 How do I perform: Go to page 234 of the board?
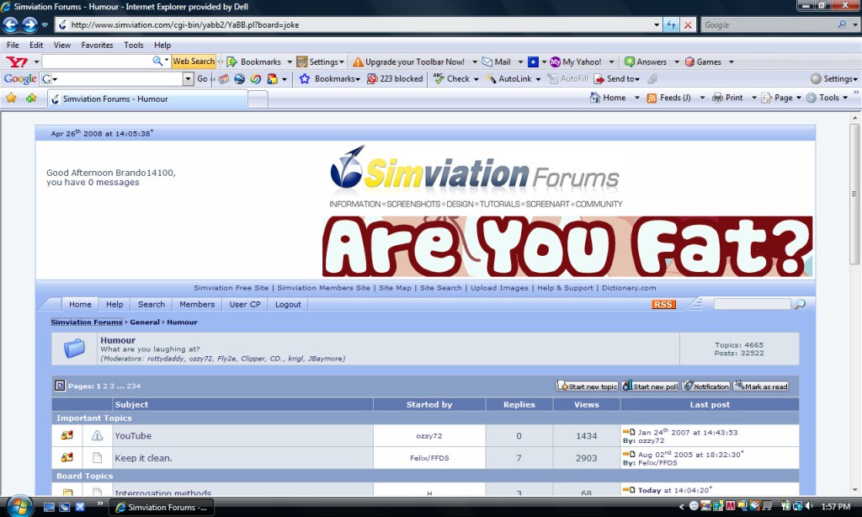click(134, 386)
